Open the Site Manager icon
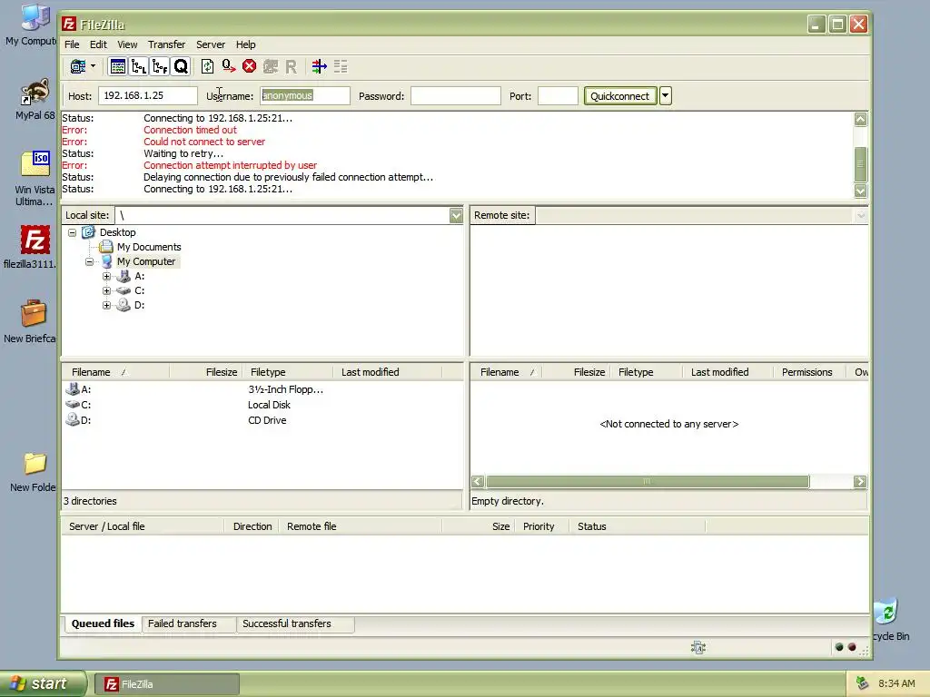This screenshot has height=697, width=930. pyautogui.click(x=78, y=66)
